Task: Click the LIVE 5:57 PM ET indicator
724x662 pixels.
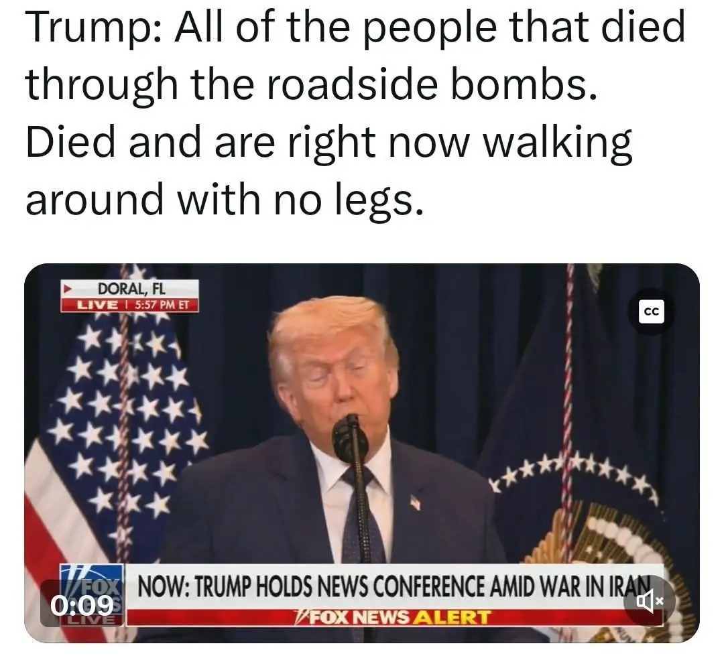Action: (130, 305)
